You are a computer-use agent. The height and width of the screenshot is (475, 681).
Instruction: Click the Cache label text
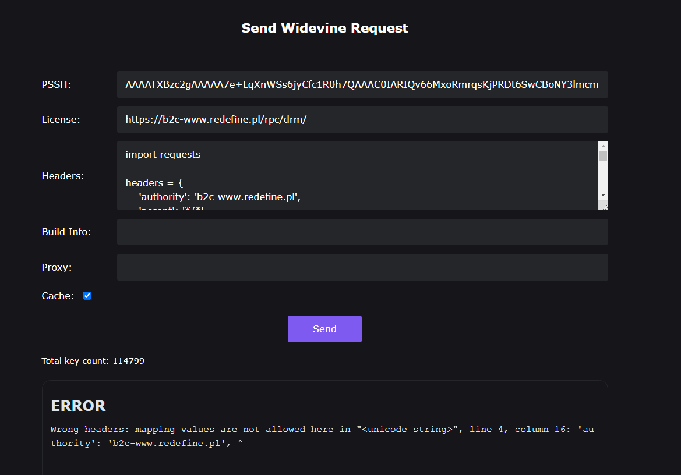58,296
